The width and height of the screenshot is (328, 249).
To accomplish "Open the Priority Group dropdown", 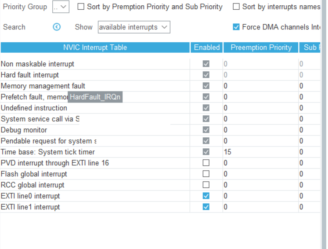I will [x=61, y=7].
